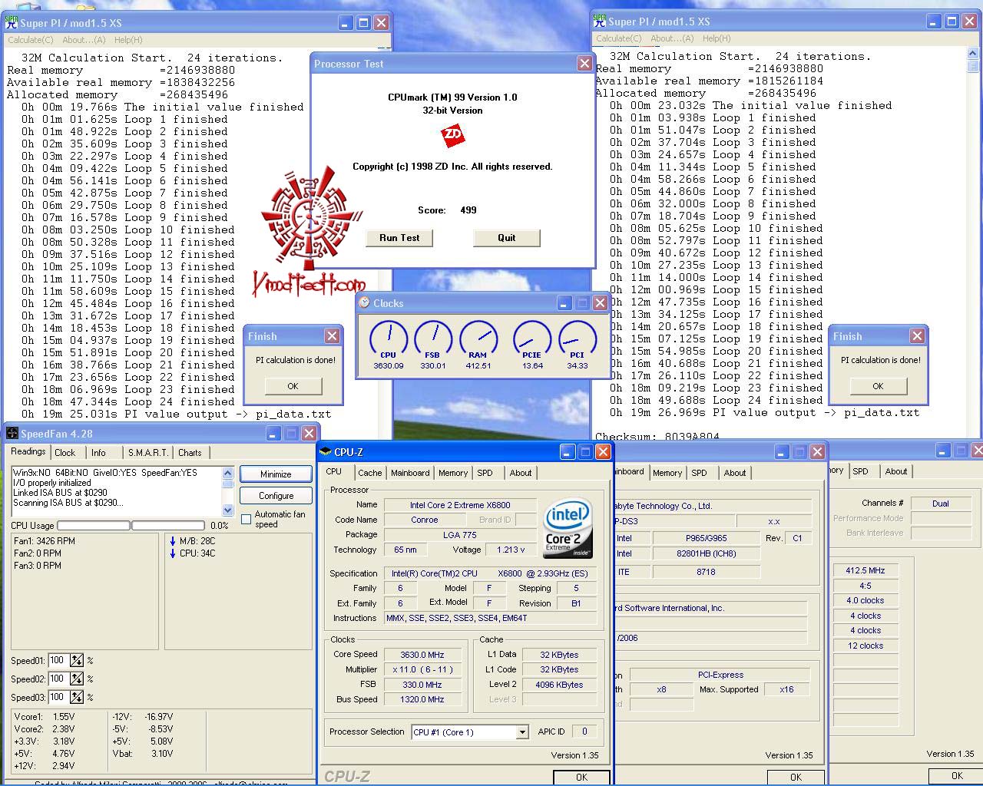Close the right Finish dialog with X
The image size is (983, 786).
(917, 336)
